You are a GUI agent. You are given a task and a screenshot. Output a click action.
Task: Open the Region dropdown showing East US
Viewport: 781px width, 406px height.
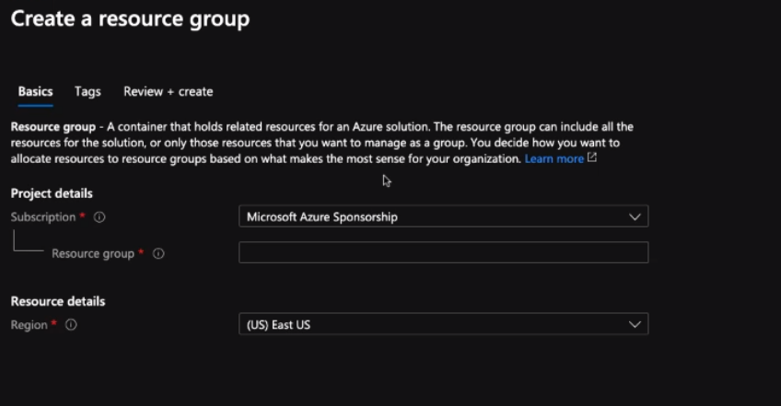[x=443, y=324]
